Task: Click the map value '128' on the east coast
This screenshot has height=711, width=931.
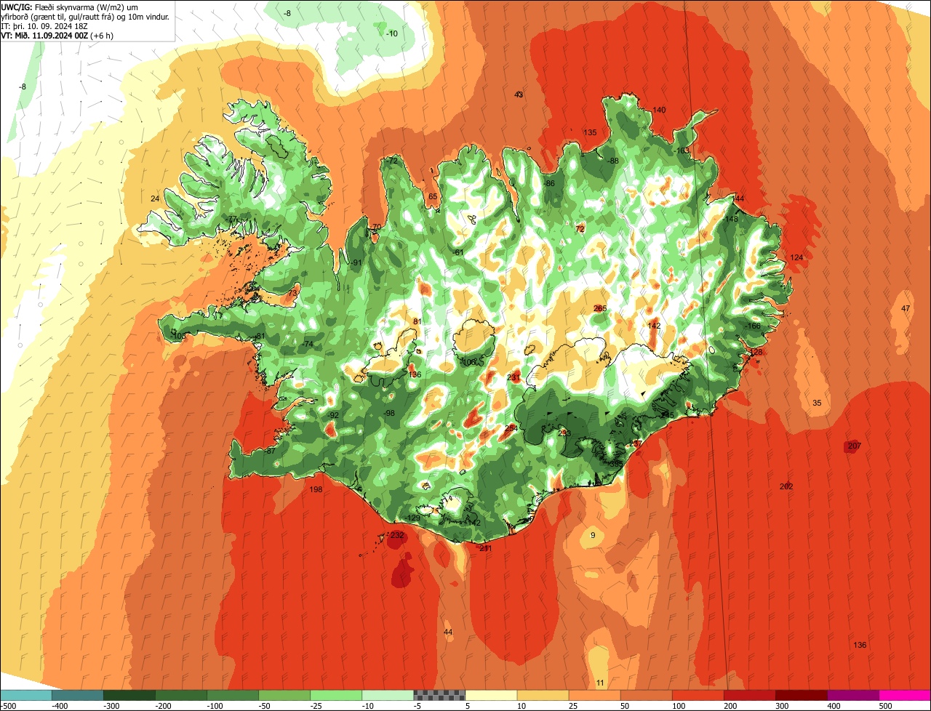Action: (x=756, y=352)
